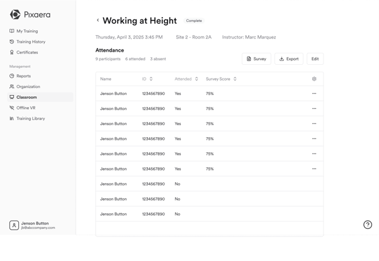Open the help question mark icon
Screen dimensions: 379x261
368,225
